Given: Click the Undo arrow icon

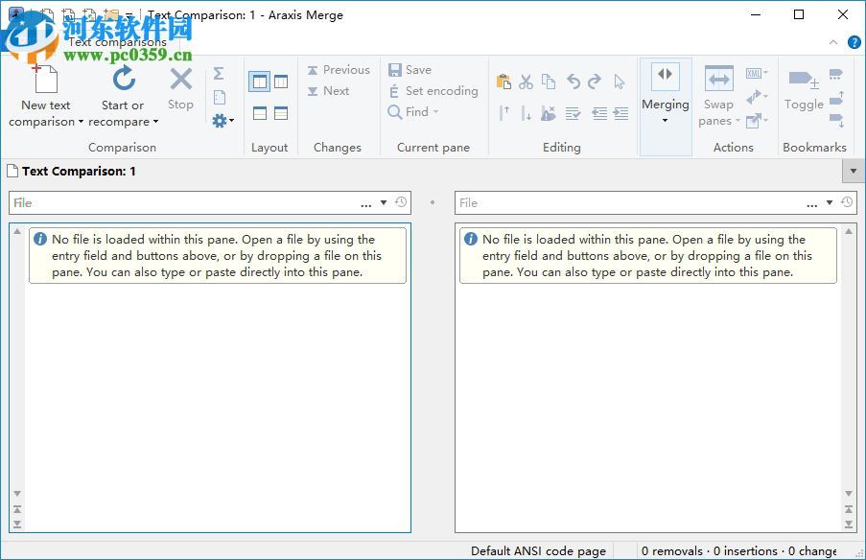Looking at the screenshot, I should [x=573, y=82].
